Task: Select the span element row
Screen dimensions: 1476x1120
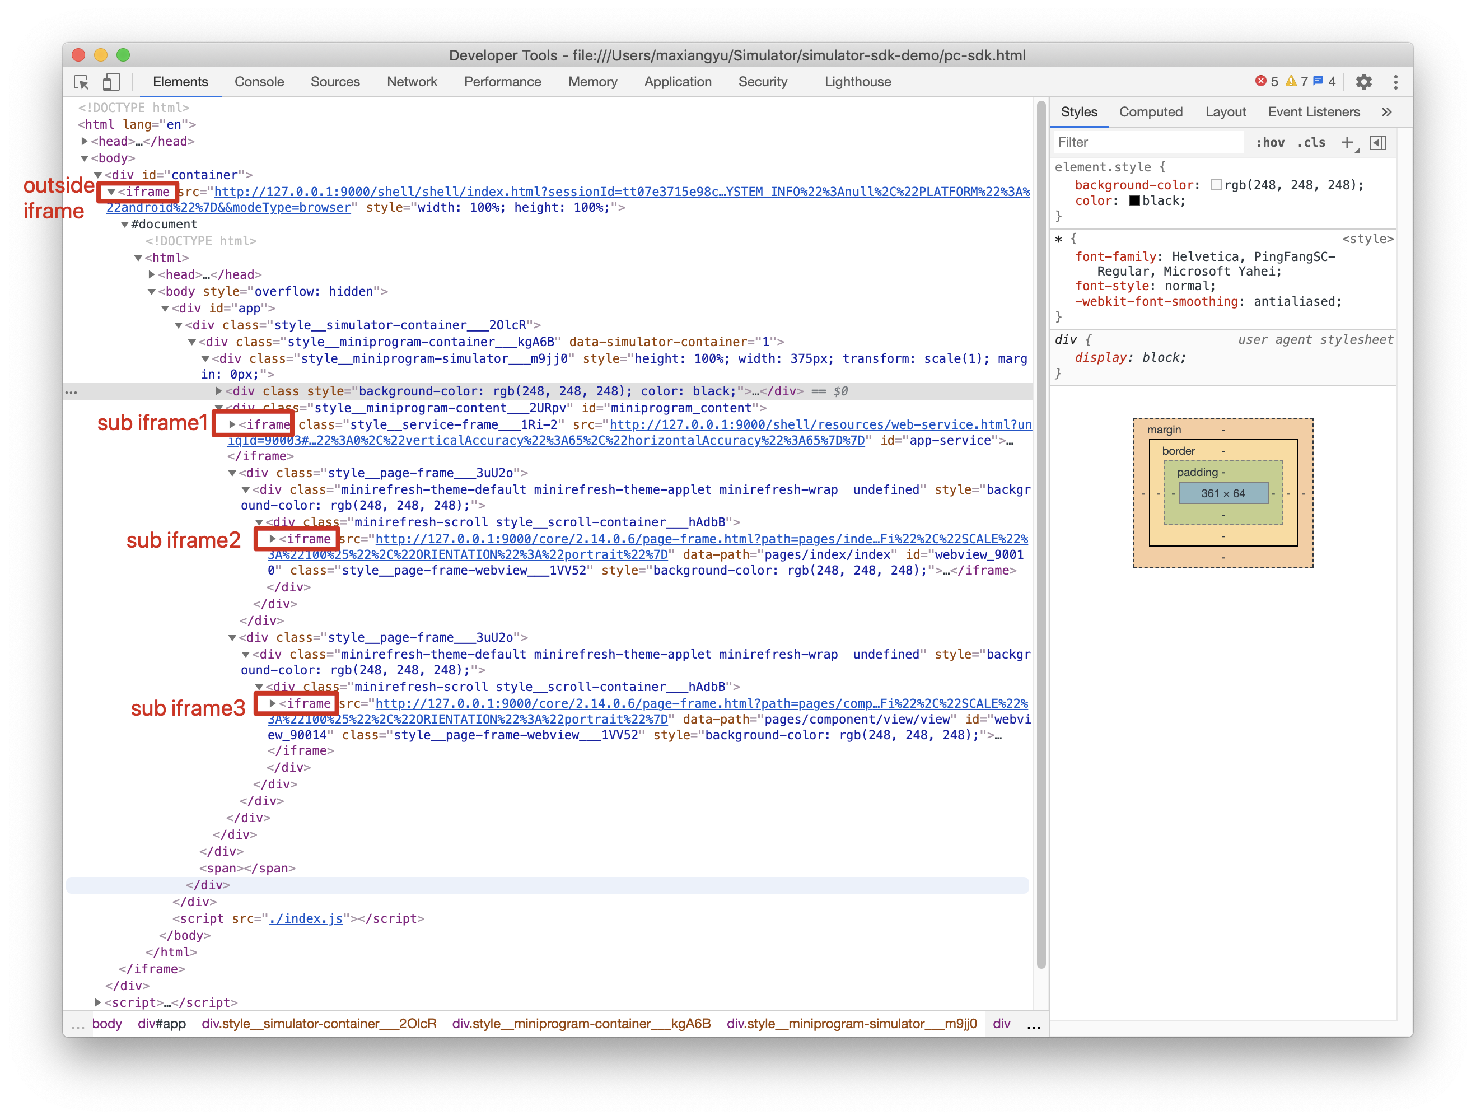Action: pyautogui.click(x=247, y=869)
